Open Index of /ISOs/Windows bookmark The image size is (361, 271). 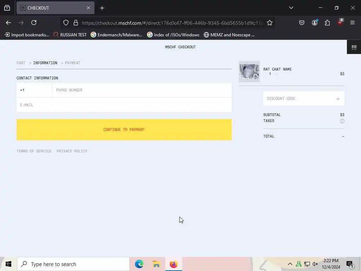pos(173,35)
